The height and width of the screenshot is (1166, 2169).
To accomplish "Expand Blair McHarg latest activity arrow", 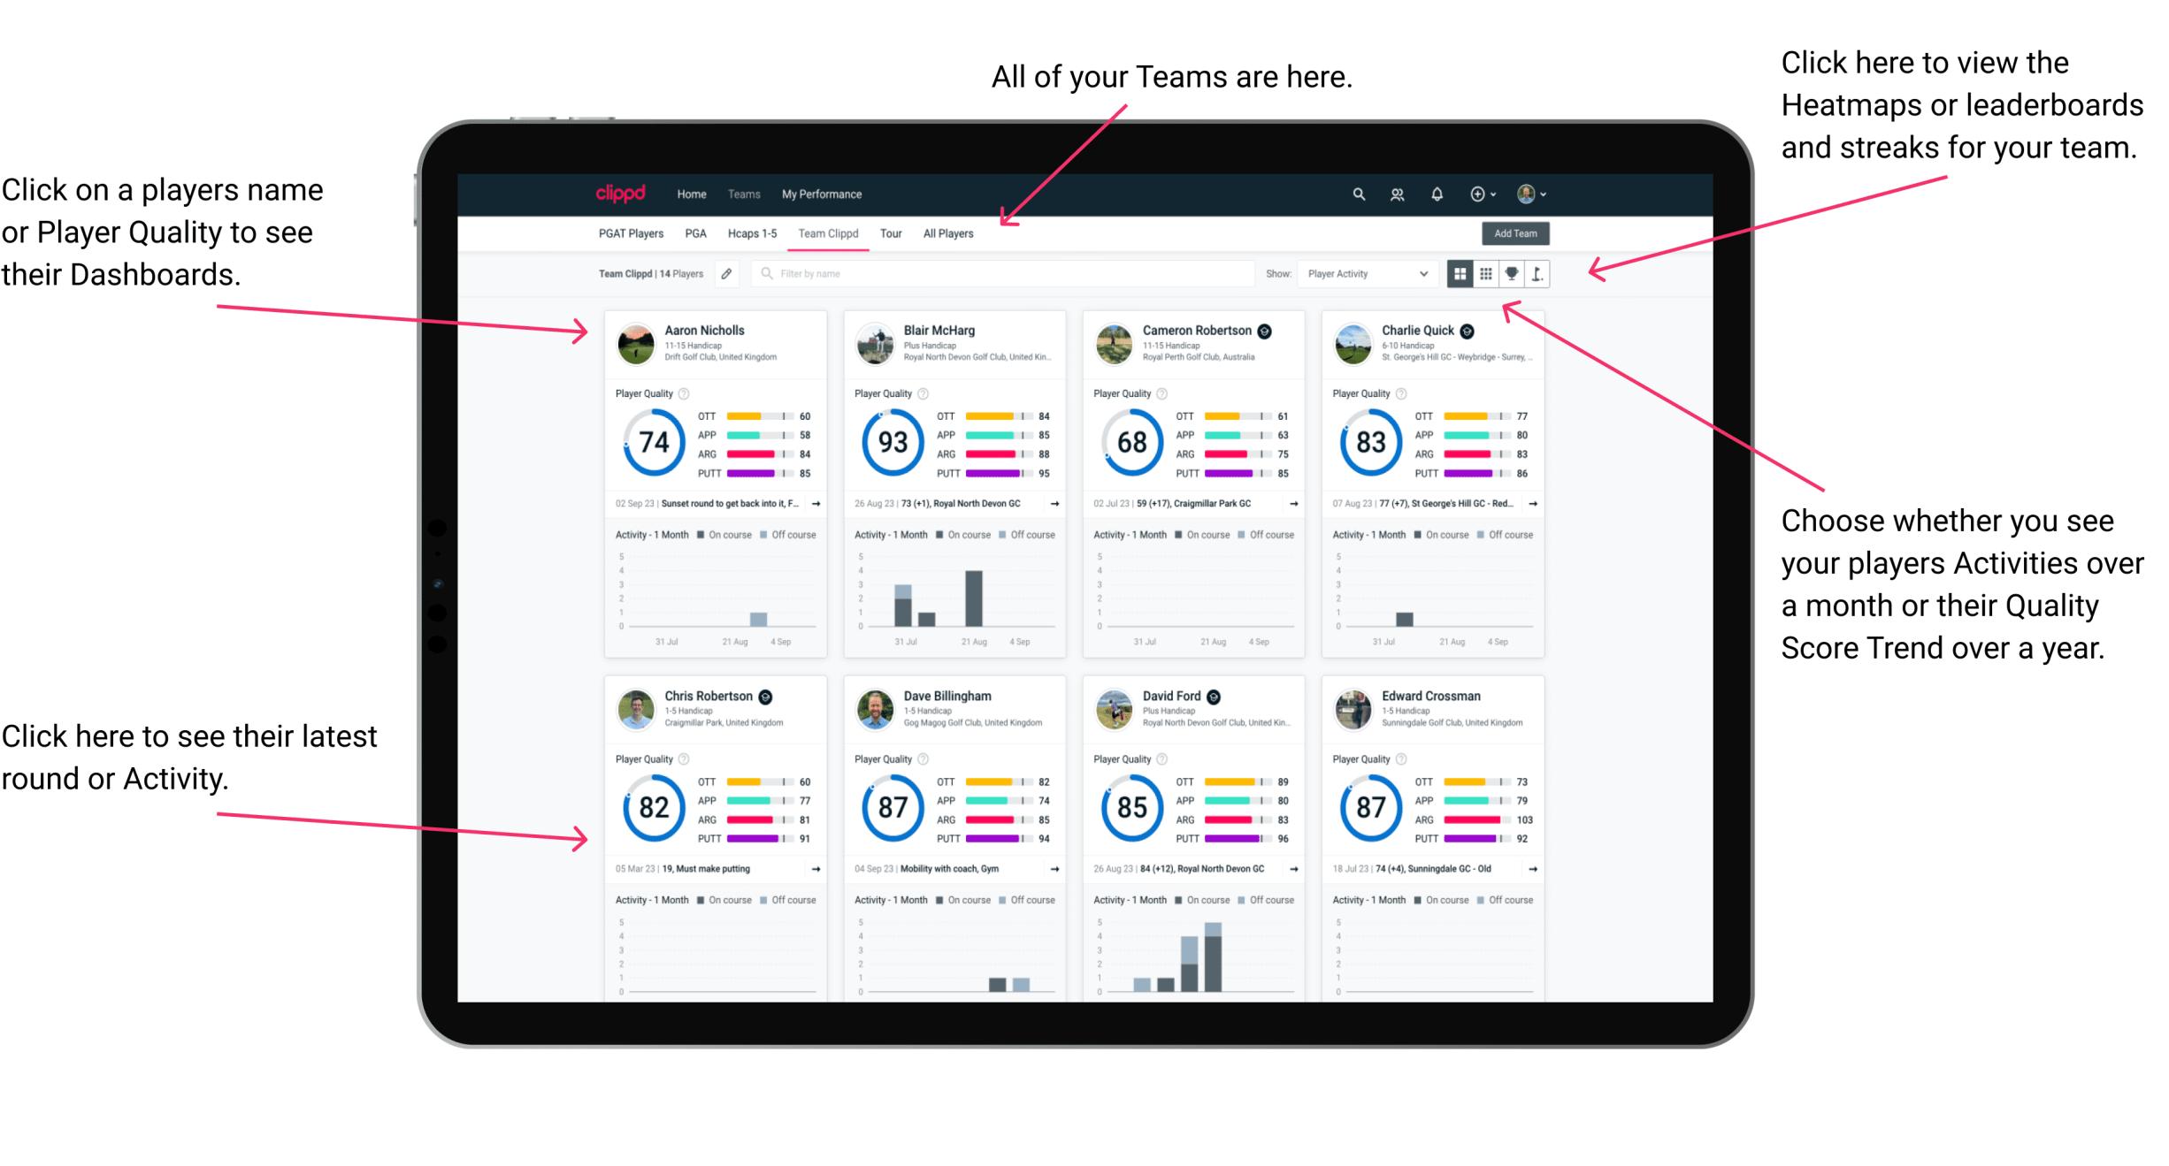I will click(1064, 504).
